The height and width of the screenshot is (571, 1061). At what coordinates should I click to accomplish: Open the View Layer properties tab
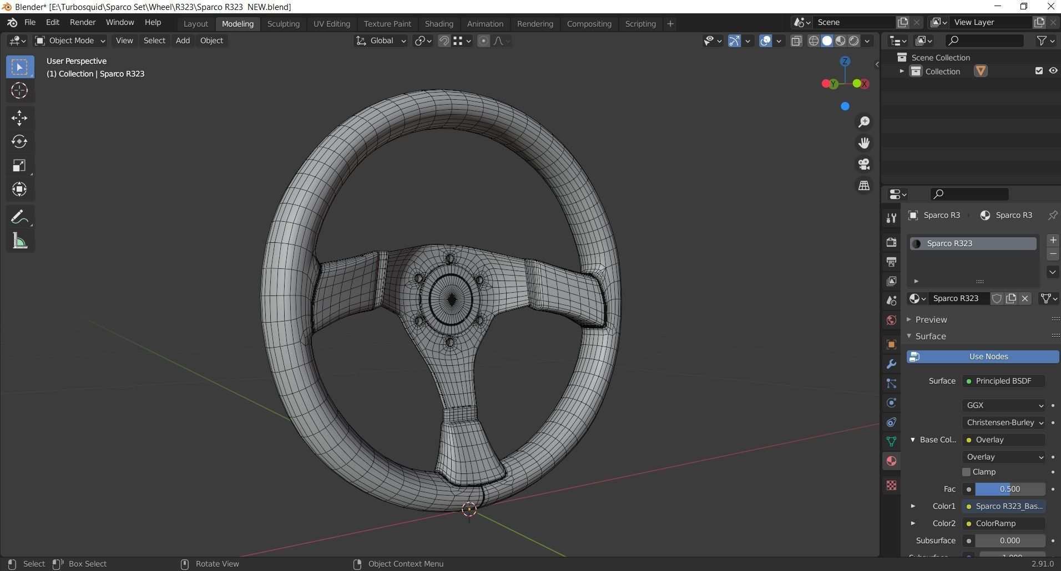click(x=891, y=281)
